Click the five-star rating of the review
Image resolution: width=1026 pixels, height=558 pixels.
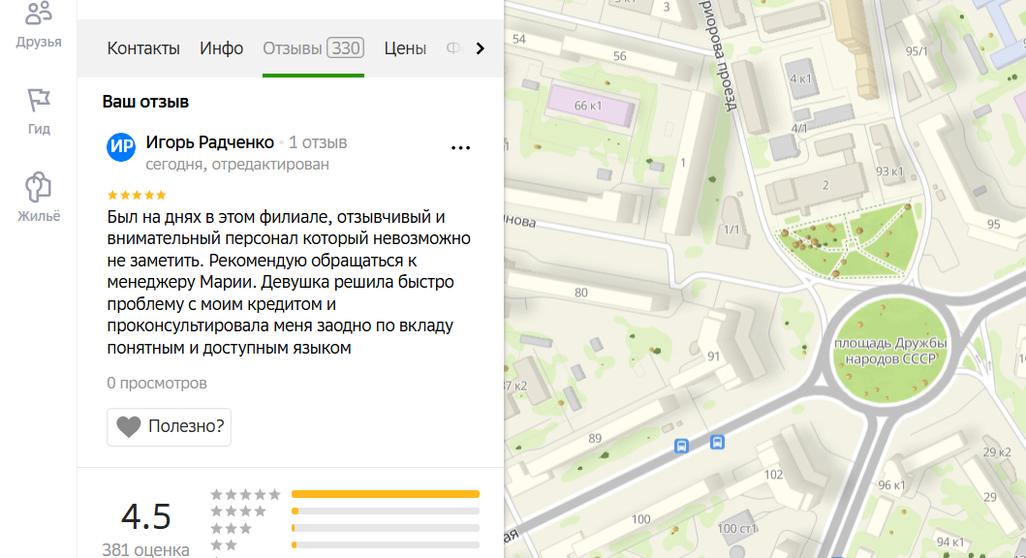[x=137, y=195]
